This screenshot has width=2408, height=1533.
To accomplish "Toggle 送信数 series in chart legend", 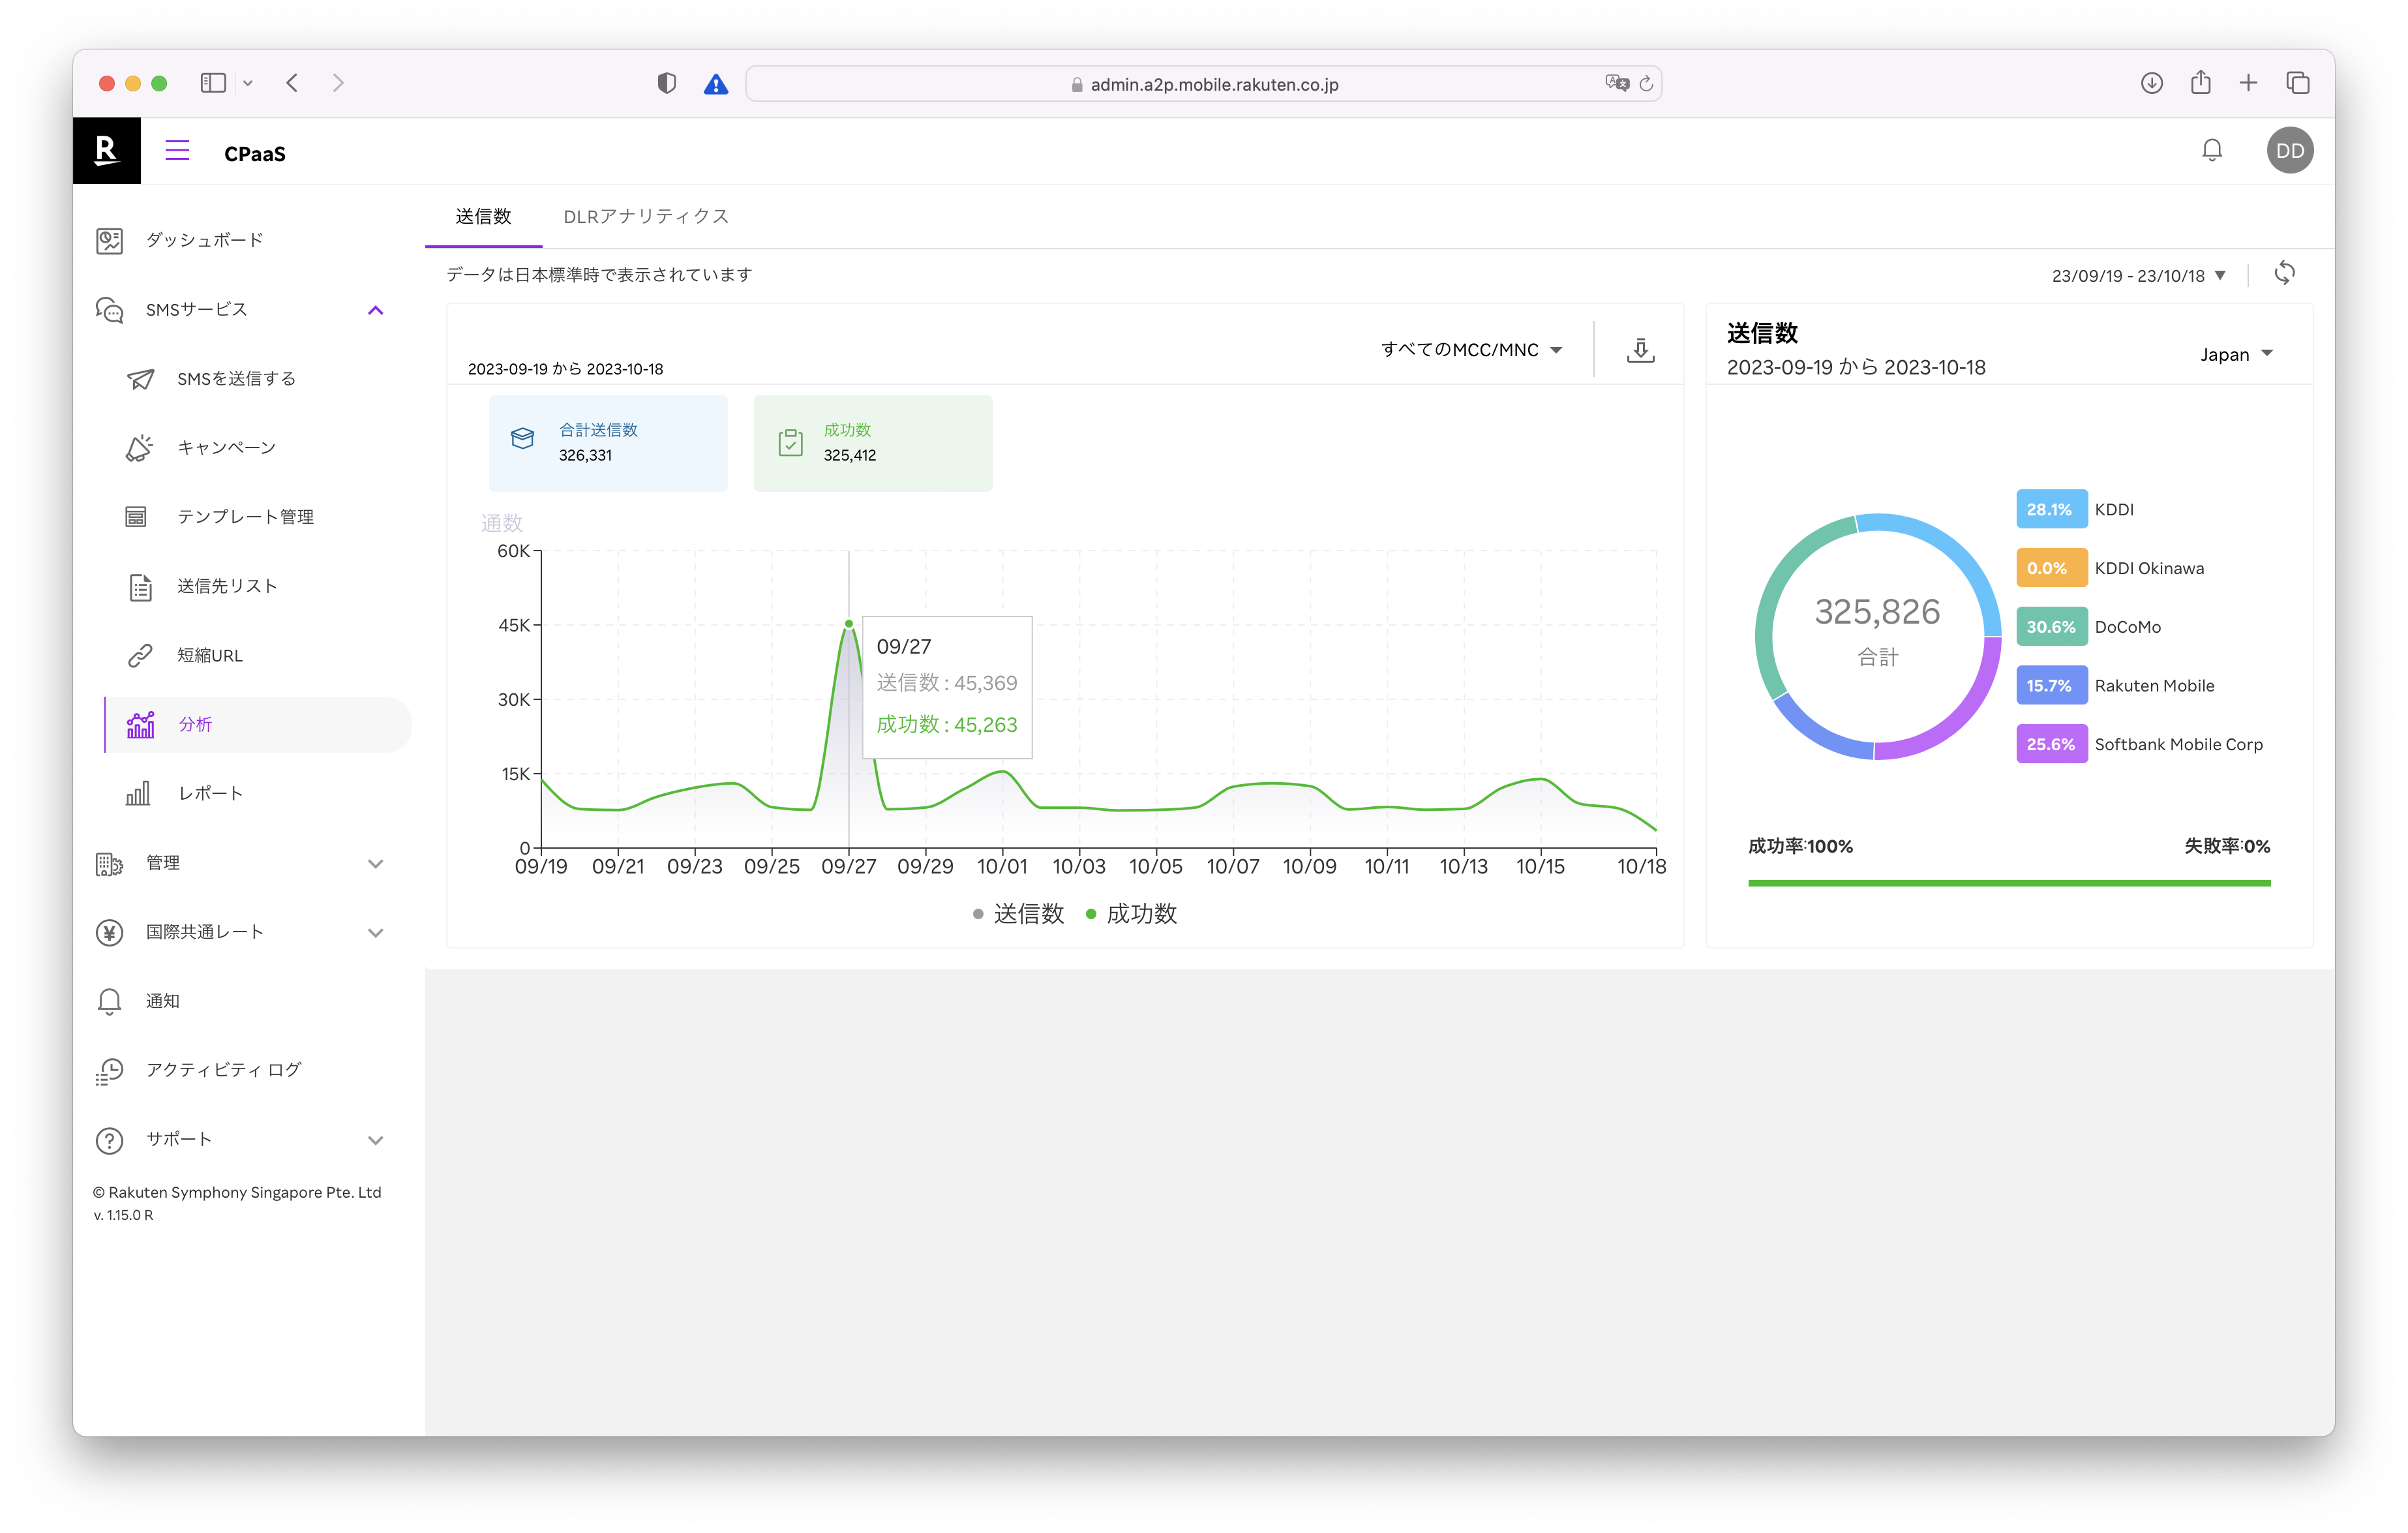I will [x=1018, y=914].
